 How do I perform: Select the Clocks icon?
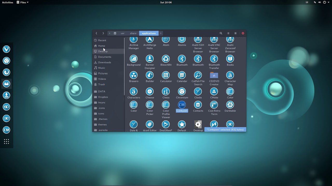pos(198,91)
